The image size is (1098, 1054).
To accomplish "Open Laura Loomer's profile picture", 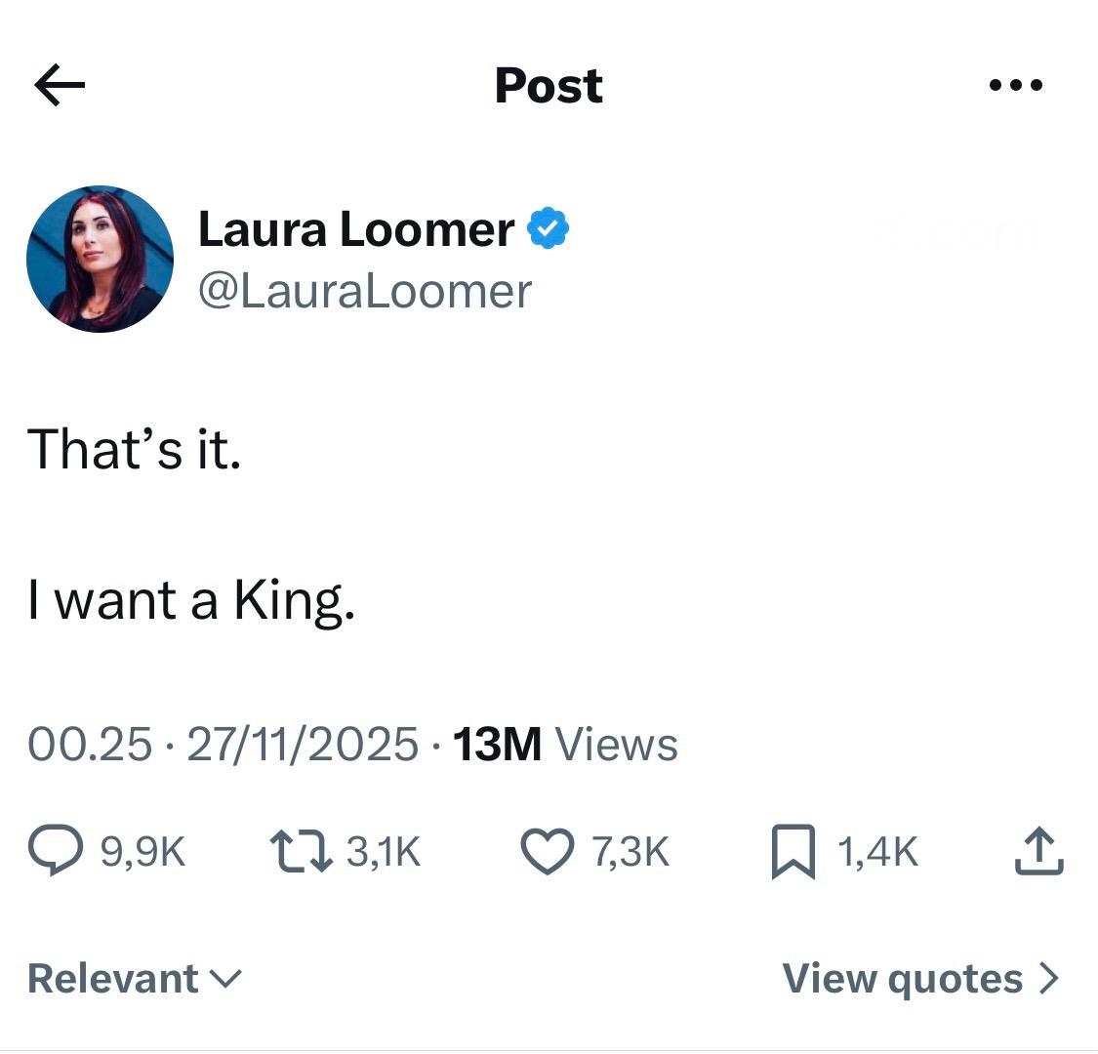I will (x=100, y=259).
